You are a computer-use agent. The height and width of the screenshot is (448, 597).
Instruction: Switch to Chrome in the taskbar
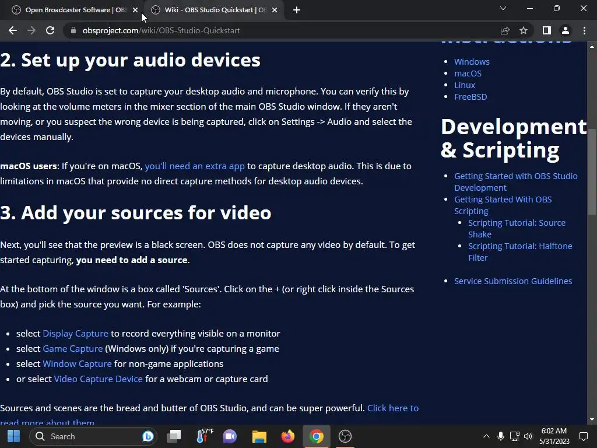point(317,436)
